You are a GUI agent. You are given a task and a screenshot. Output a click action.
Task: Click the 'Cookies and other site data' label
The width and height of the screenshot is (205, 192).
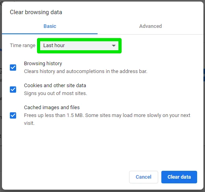pyautogui.click(x=55, y=86)
